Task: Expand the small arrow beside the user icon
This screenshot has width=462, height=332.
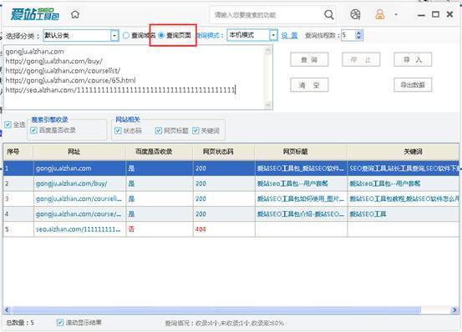Action: [396, 14]
